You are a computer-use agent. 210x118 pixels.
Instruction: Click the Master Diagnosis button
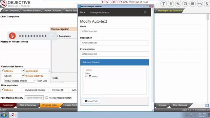[34, 98]
